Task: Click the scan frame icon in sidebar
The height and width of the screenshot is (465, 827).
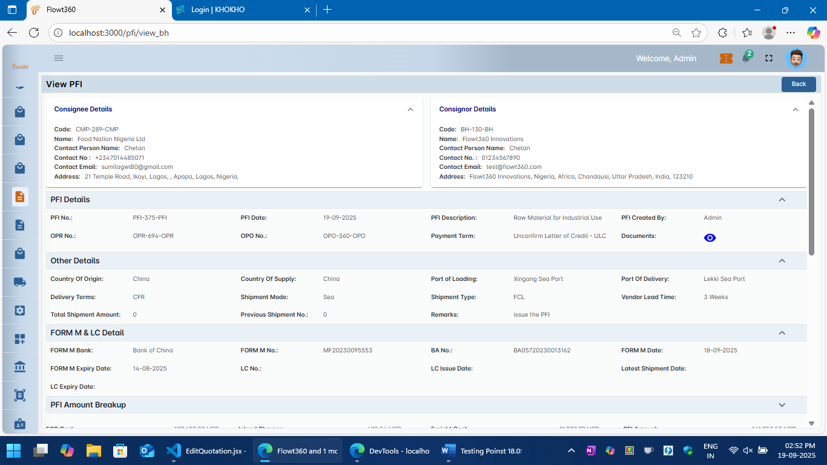Action: point(20,395)
